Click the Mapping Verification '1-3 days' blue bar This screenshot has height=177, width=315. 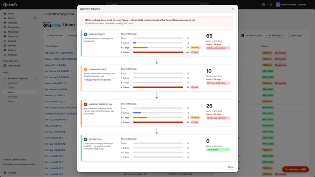point(137,113)
